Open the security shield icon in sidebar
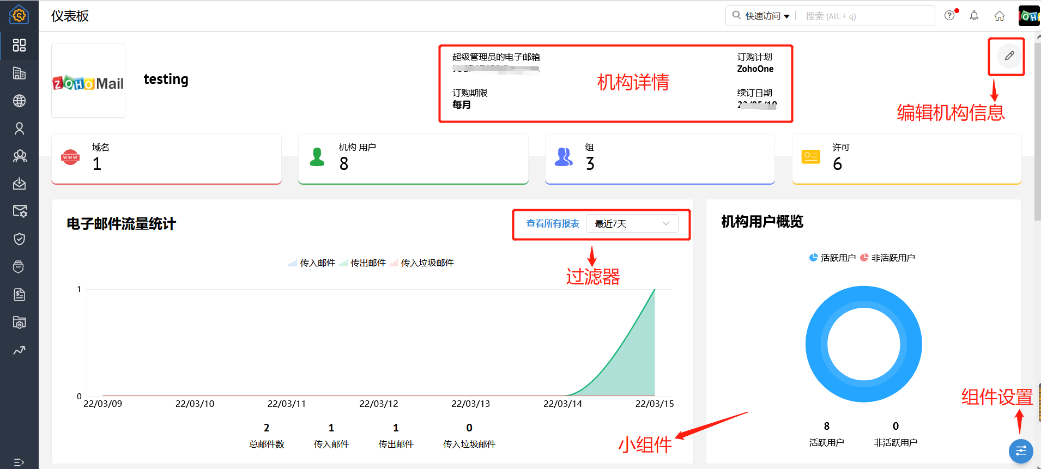The height and width of the screenshot is (469, 1041). [x=19, y=239]
